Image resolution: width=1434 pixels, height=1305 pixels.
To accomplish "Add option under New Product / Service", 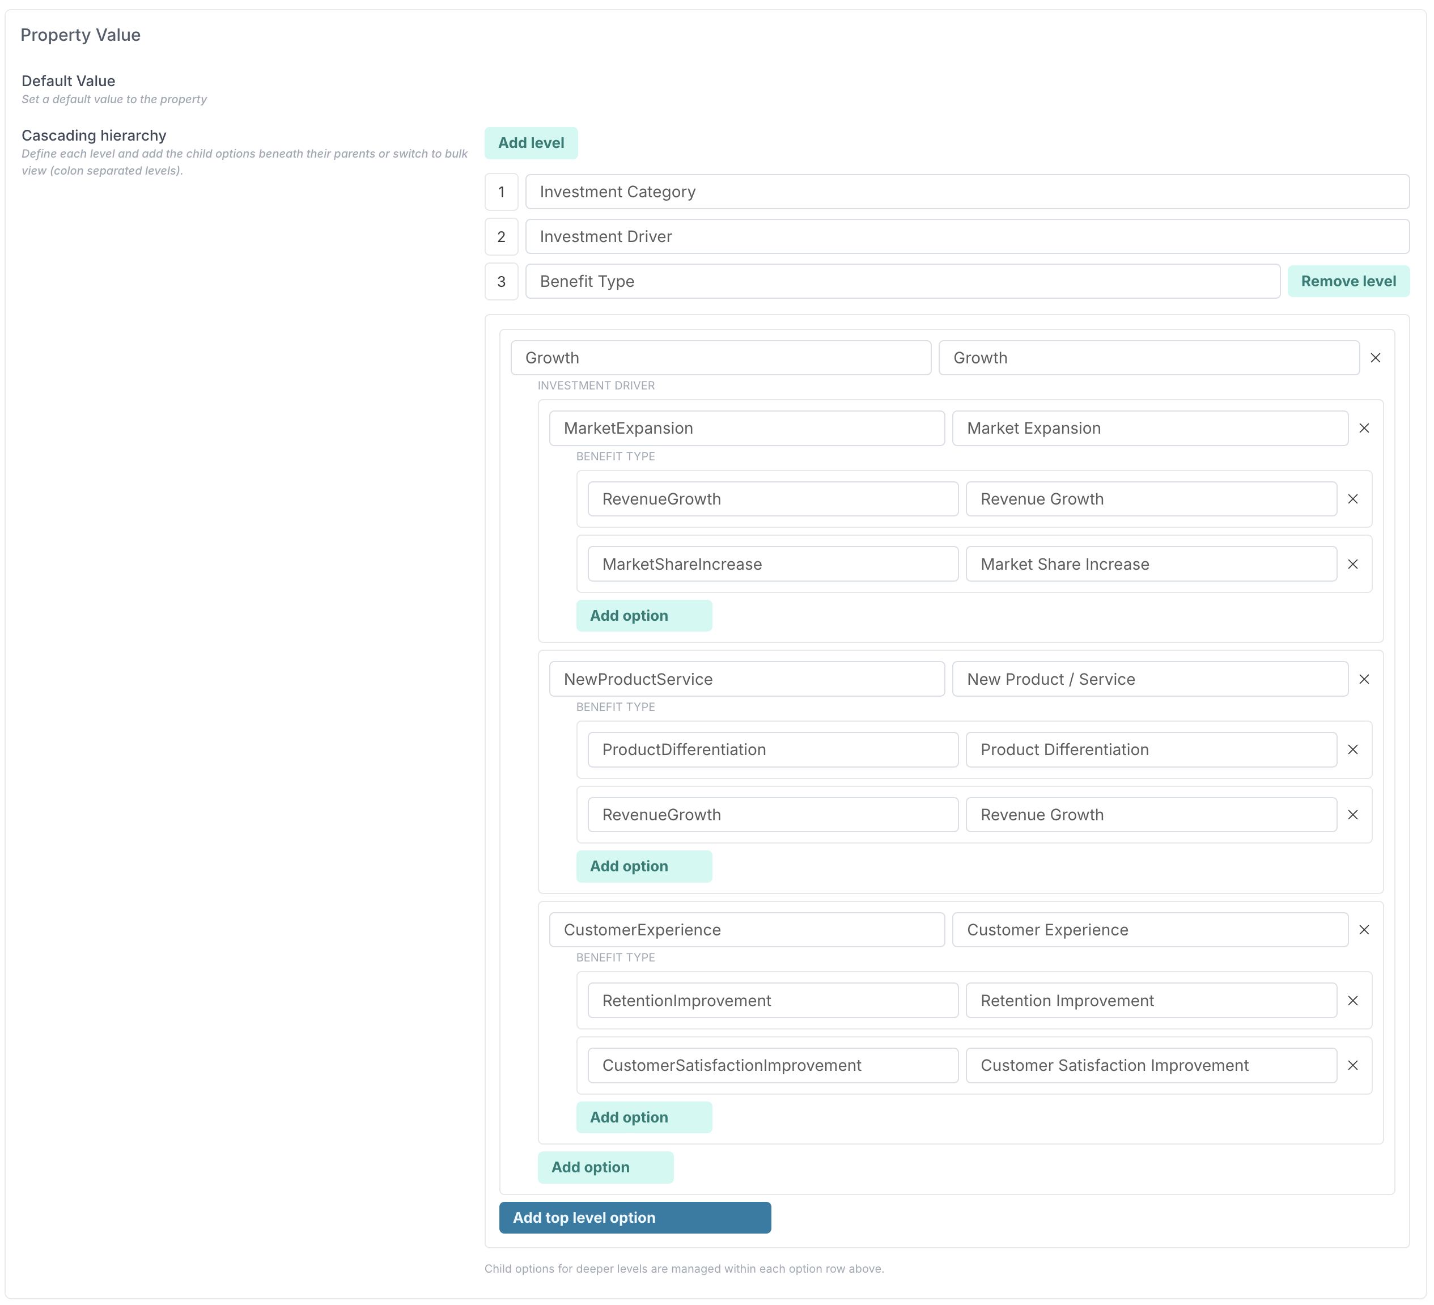I will [x=643, y=866].
